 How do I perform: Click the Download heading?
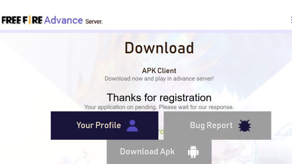point(159,48)
